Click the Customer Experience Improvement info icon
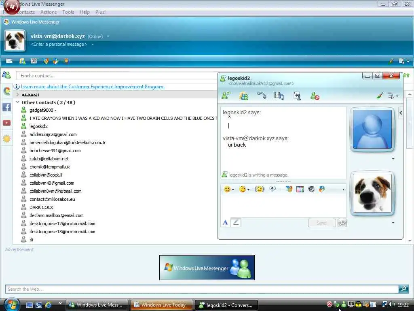This screenshot has width=414, height=311. pos(17,87)
